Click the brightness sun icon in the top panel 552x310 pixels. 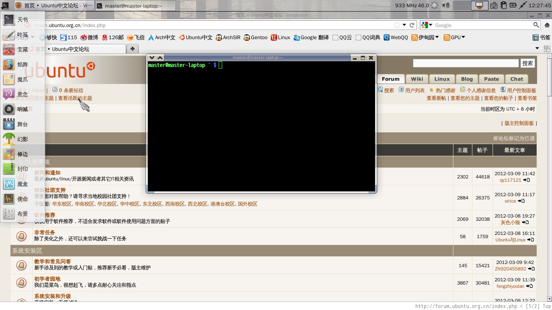pyautogui.click(x=435, y=6)
